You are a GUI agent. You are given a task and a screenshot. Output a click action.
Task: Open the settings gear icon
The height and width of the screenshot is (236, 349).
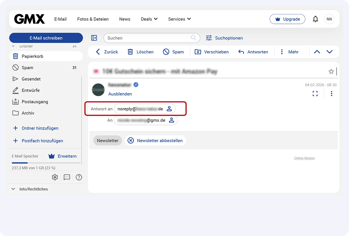[x=55, y=177]
